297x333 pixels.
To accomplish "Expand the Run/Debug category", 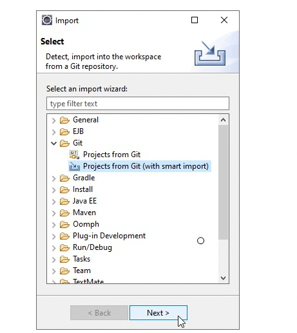I will click(x=54, y=248).
